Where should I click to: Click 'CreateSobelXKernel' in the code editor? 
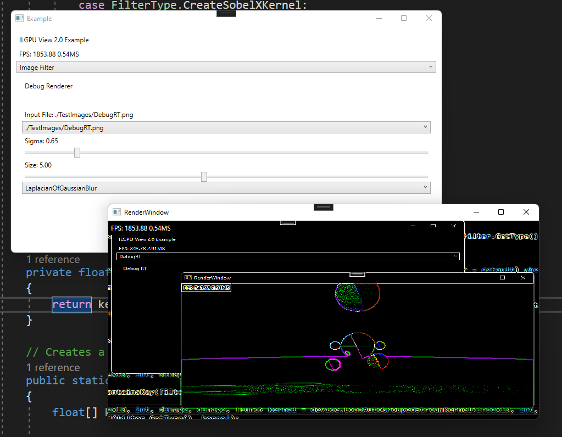click(242, 5)
